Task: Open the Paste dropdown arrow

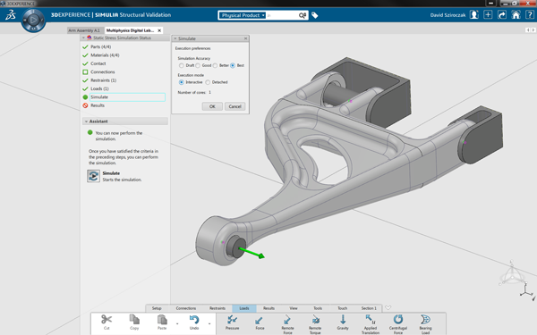Action: (177, 323)
